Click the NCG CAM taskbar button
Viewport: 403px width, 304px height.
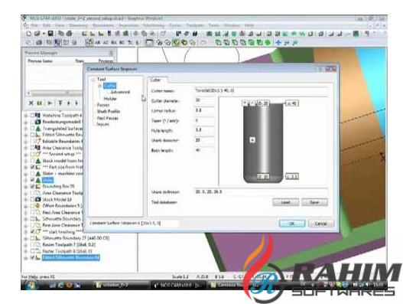179,285
